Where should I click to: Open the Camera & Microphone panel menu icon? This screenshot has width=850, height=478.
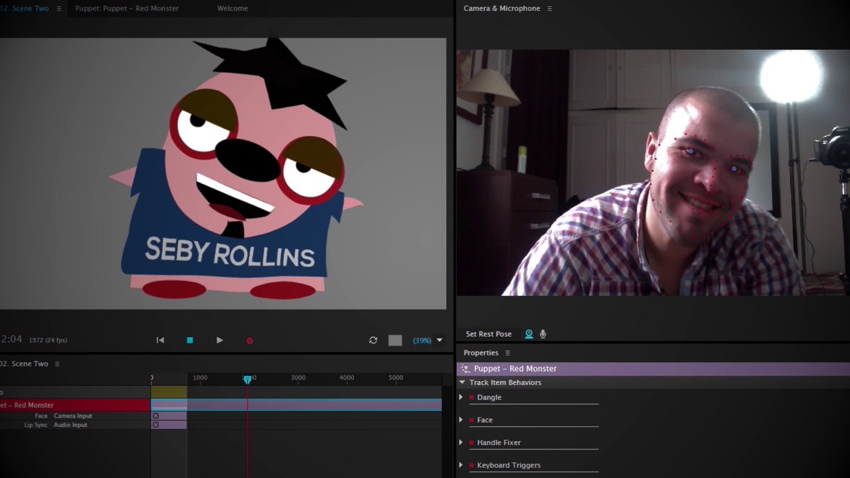(x=549, y=9)
